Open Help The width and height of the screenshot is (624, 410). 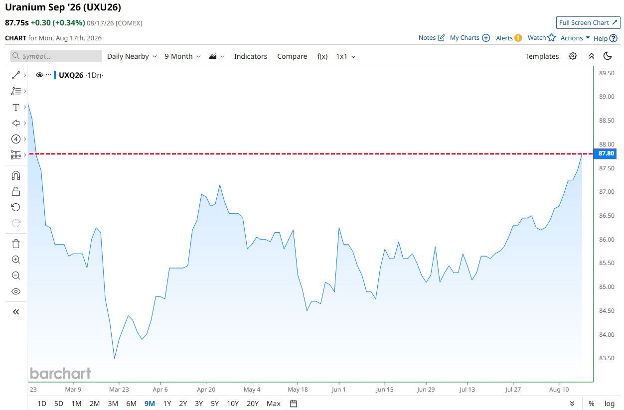tap(605, 38)
